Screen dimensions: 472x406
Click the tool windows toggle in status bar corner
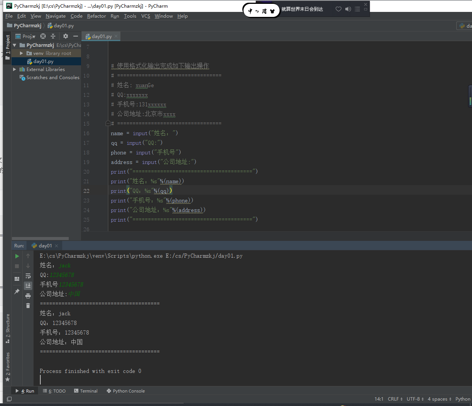(9, 399)
